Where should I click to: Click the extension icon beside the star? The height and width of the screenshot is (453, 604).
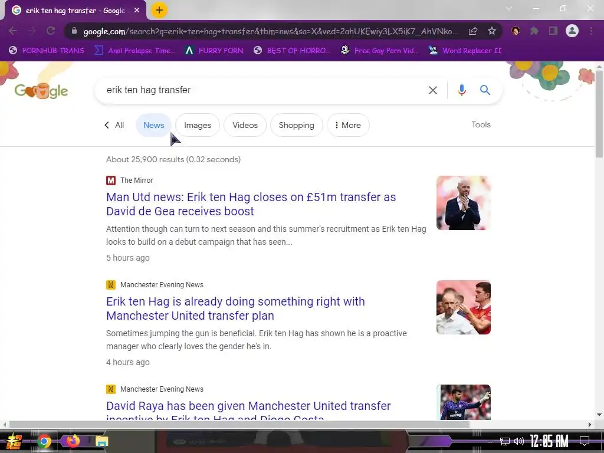click(x=516, y=31)
